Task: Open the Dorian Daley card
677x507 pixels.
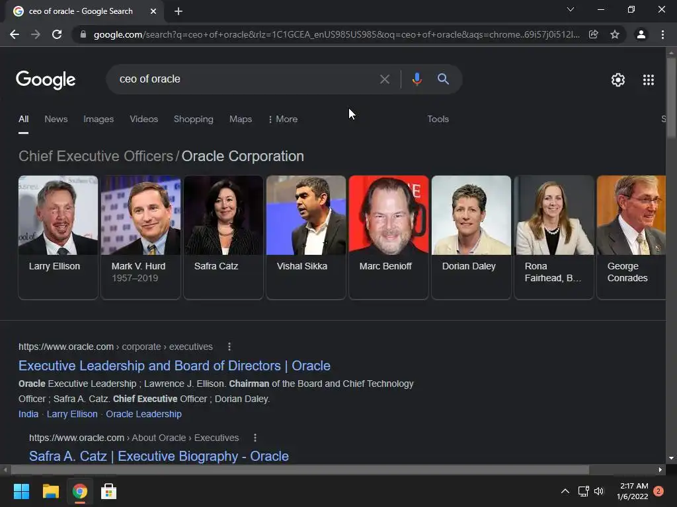Action: pos(471,237)
